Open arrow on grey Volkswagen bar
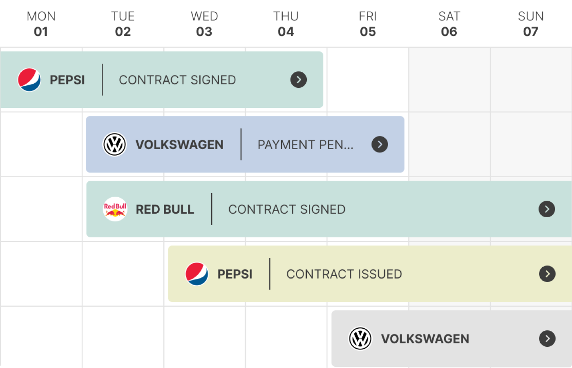 (547, 339)
